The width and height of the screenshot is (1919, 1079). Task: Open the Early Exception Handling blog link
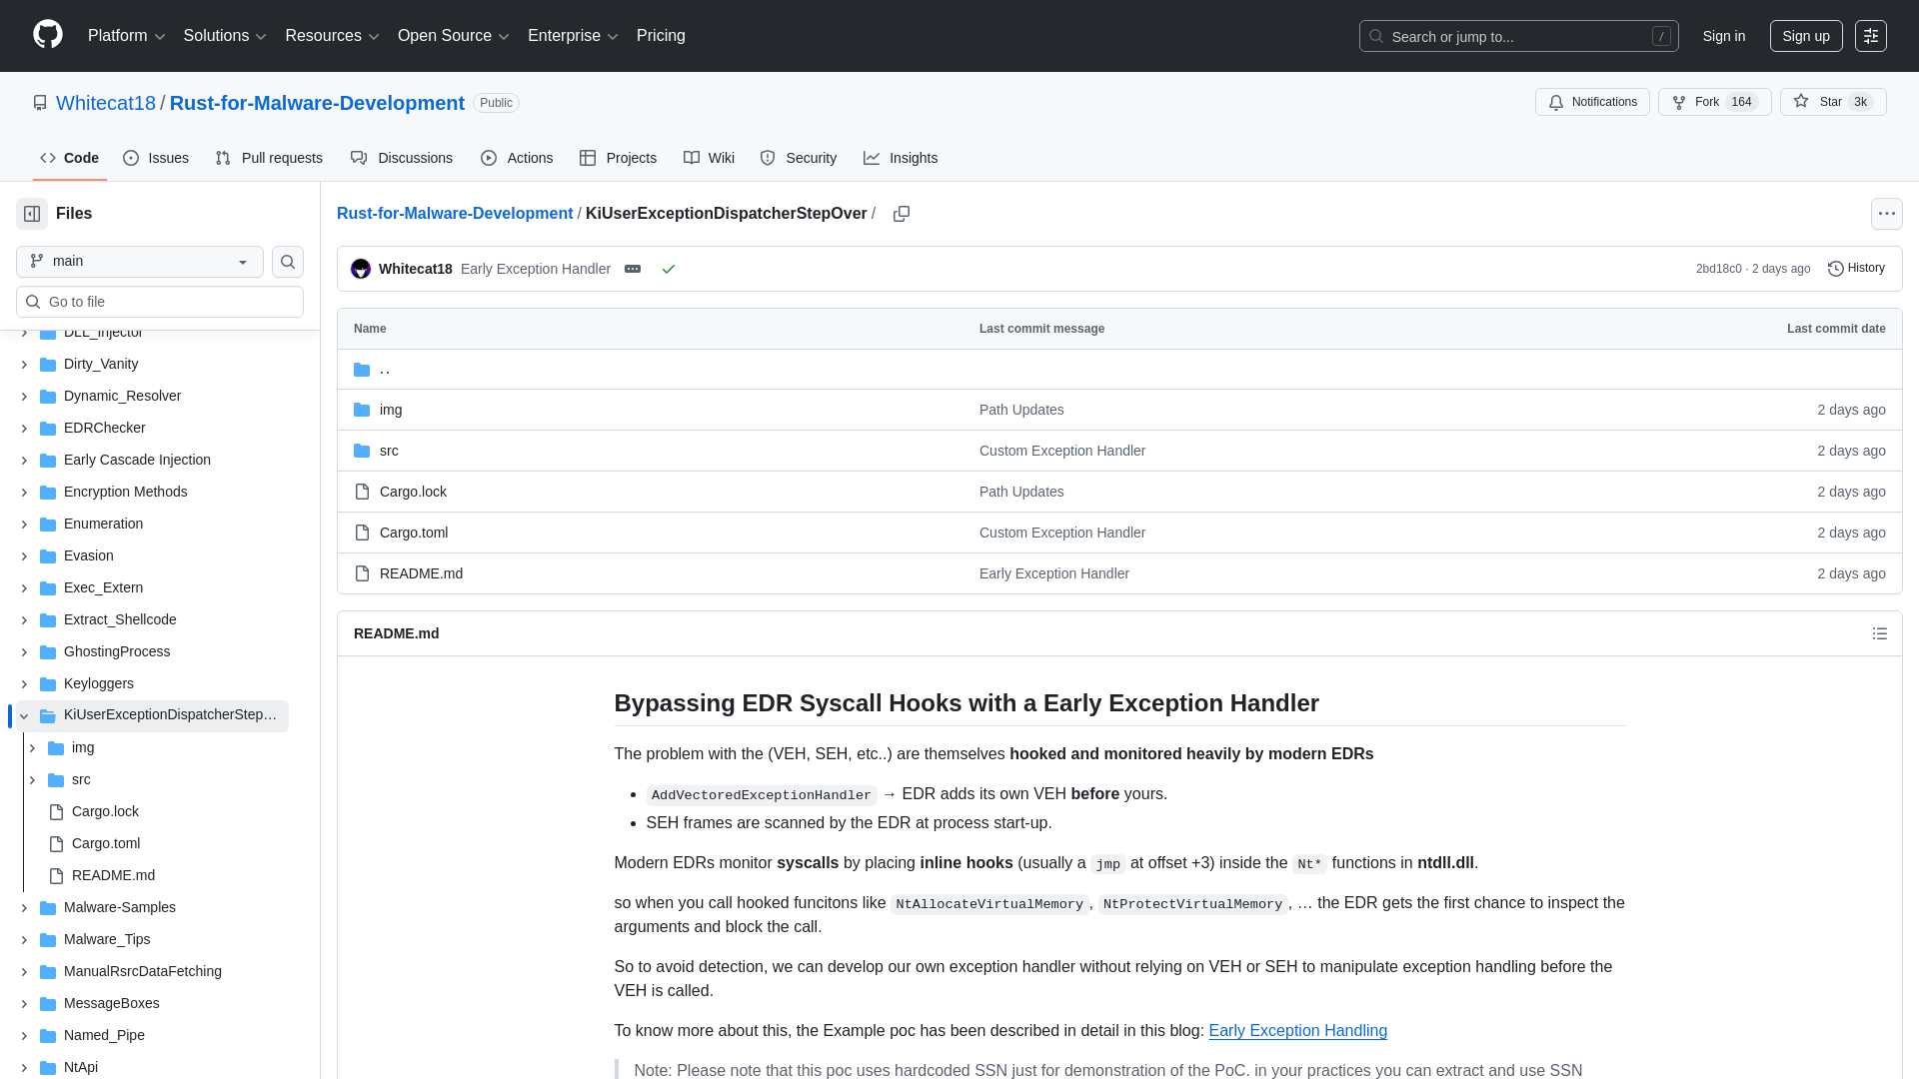coord(1297,1030)
